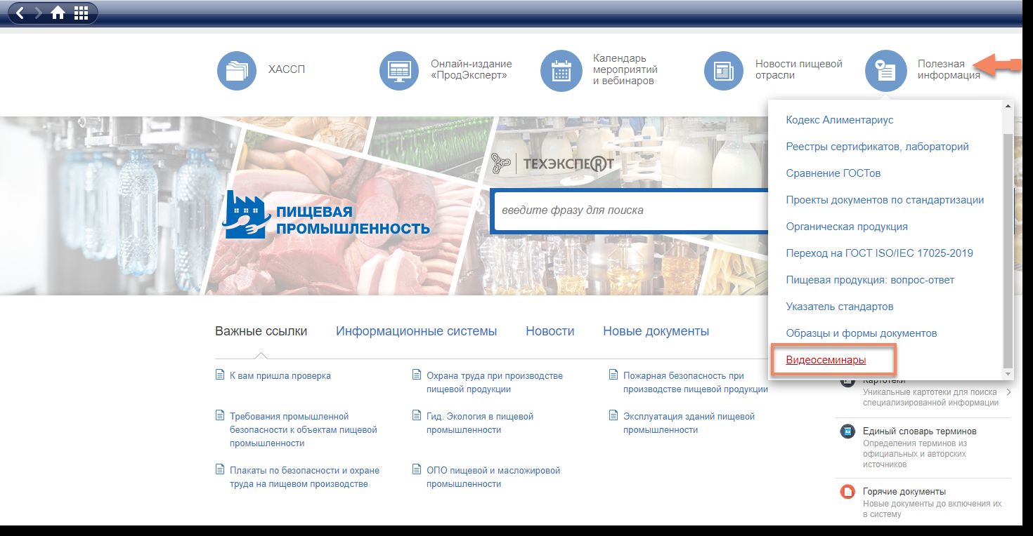Click the search phrase input field

click(x=629, y=210)
